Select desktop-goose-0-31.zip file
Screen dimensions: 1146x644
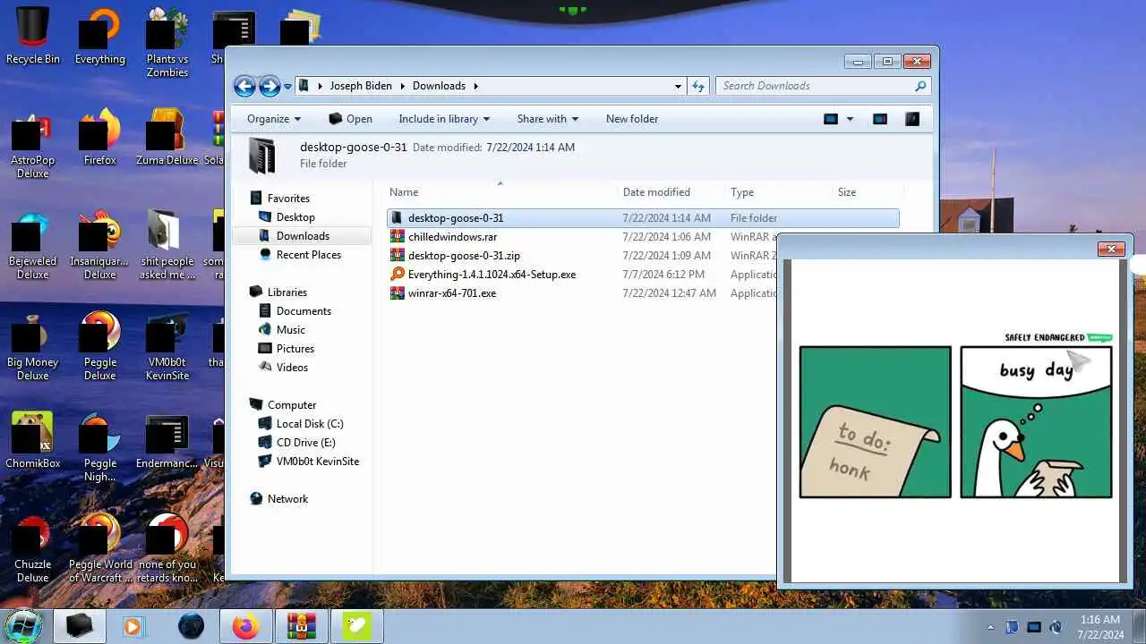click(464, 256)
